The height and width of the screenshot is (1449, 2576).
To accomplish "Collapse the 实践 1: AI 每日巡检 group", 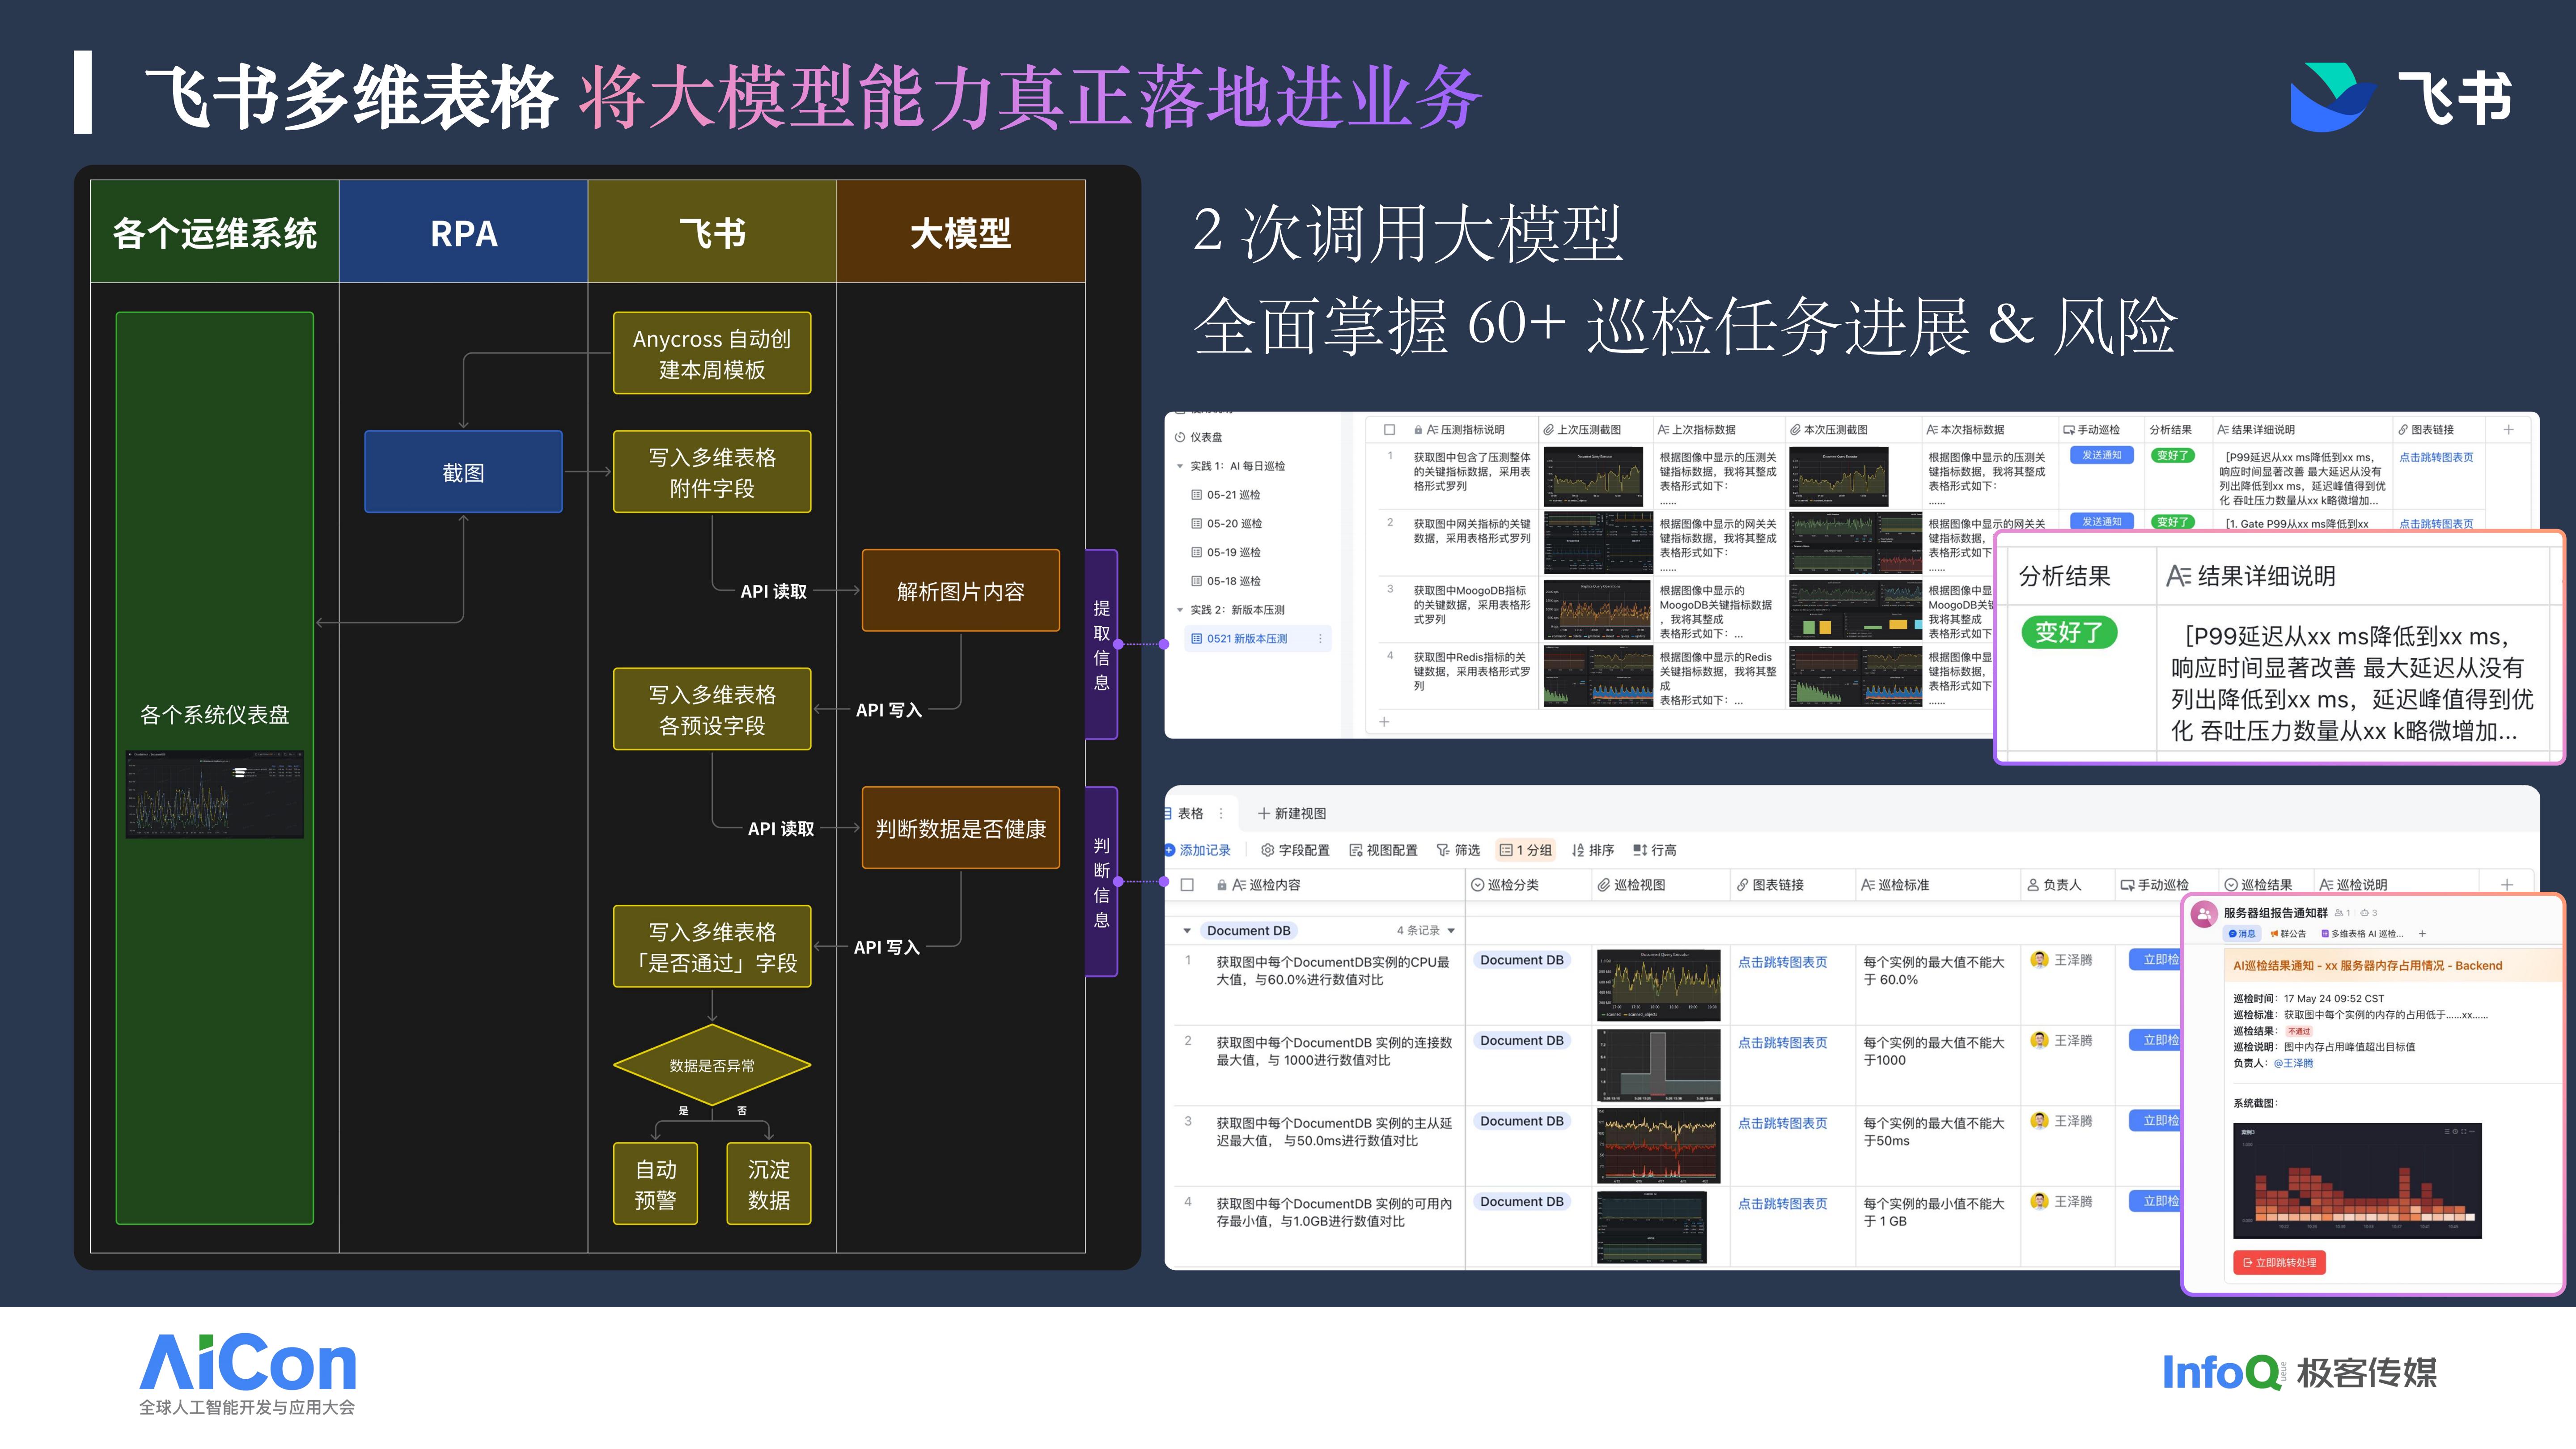I will pyautogui.click(x=1180, y=466).
